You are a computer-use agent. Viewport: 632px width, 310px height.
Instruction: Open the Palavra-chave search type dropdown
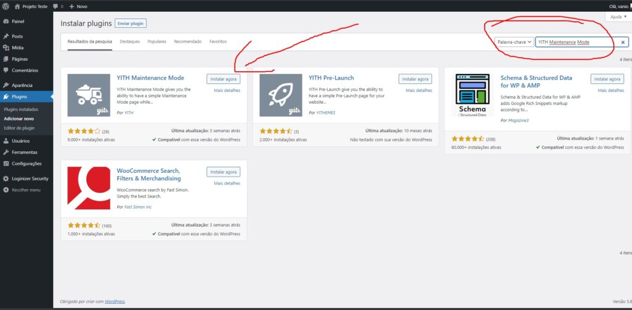pos(514,42)
